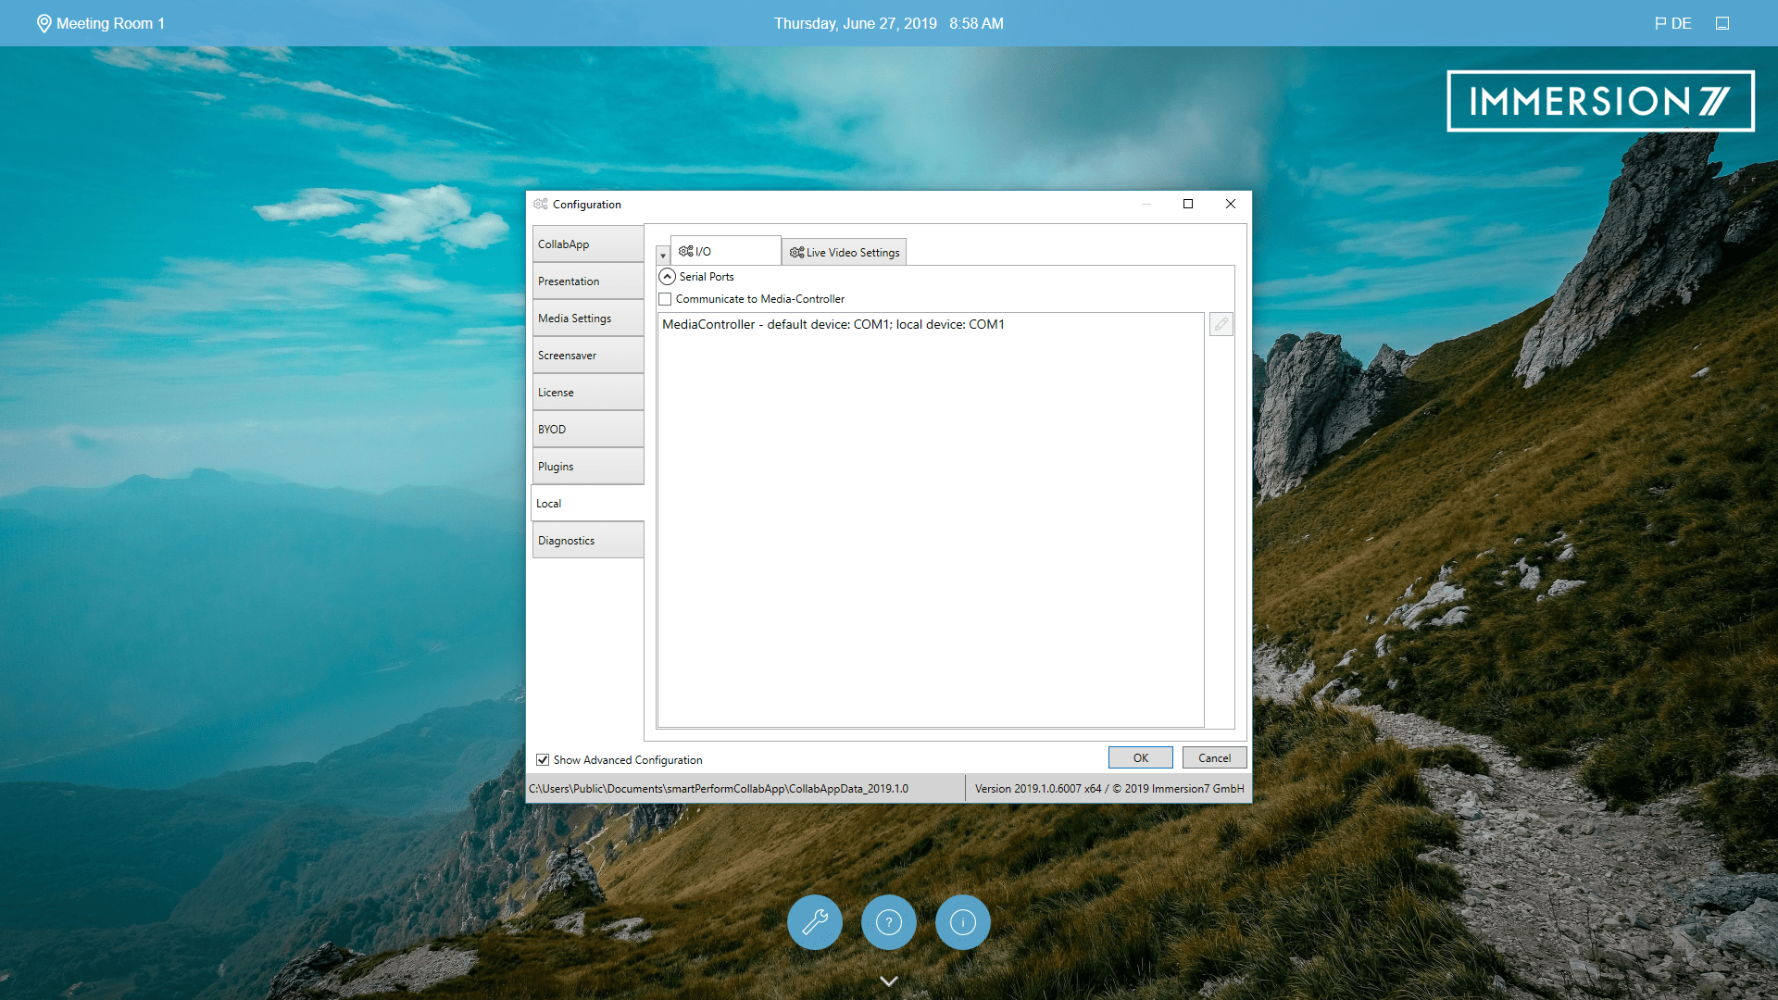Click the pencil edit icon
Viewport: 1778px width, 1000px height.
click(x=1221, y=324)
